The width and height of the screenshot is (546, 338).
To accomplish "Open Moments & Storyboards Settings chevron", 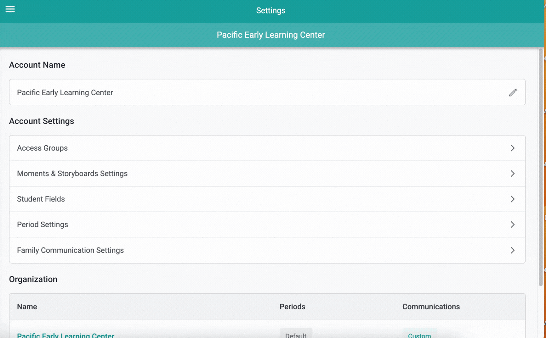I will pos(513,174).
